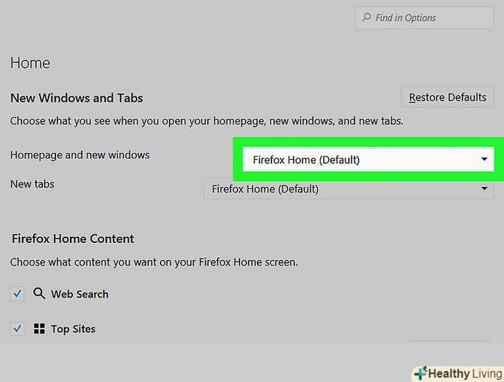
Task: Click the Home page heading
Action: [30, 63]
